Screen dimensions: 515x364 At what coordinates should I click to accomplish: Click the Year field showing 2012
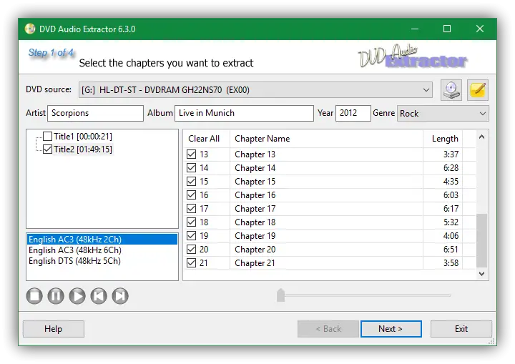(x=353, y=113)
